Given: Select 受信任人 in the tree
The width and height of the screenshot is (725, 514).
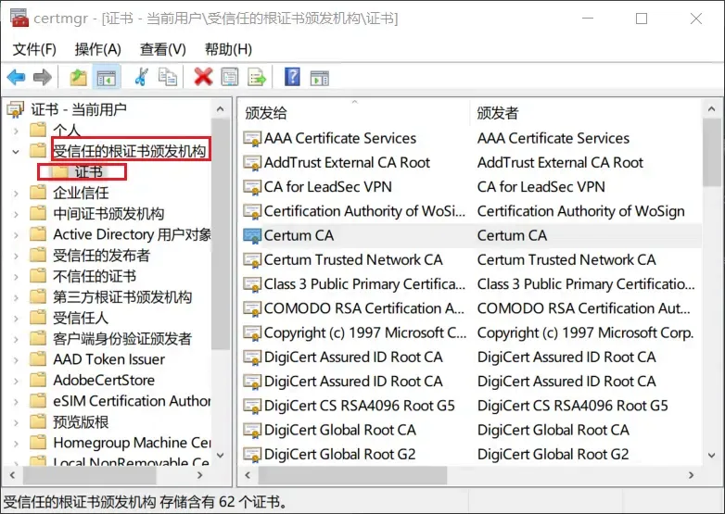Looking at the screenshot, I should pyautogui.click(x=81, y=318).
